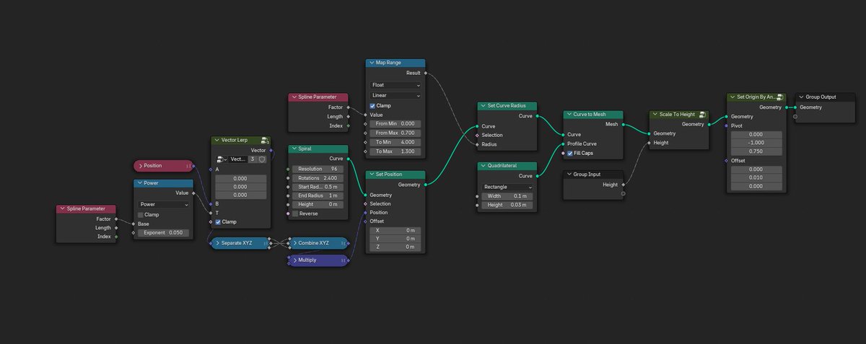
Task: Click the Radius input socket of Set Curve Radius
Action: click(x=477, y=144)
